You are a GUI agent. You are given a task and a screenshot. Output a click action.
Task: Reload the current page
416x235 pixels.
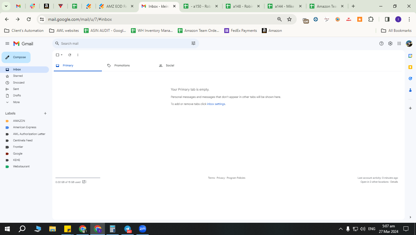[29, 19]
